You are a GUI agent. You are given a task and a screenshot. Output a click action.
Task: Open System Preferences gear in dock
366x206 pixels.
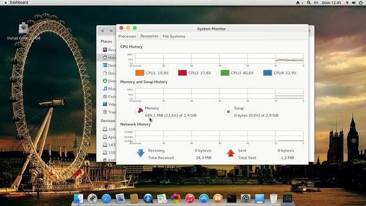point(245,199)
